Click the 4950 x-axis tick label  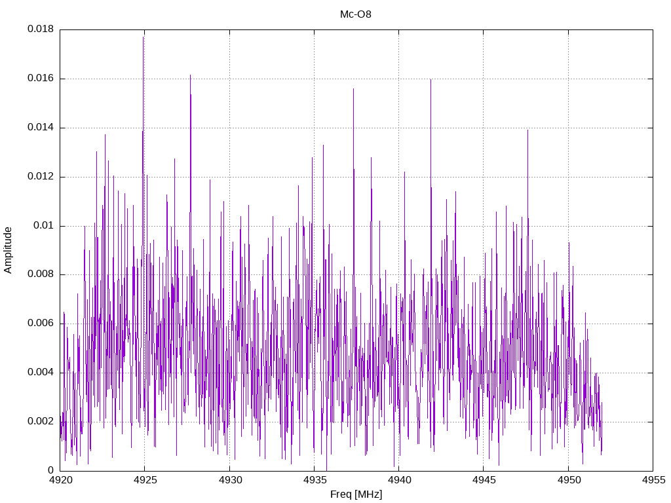click(x=569, y=480)
